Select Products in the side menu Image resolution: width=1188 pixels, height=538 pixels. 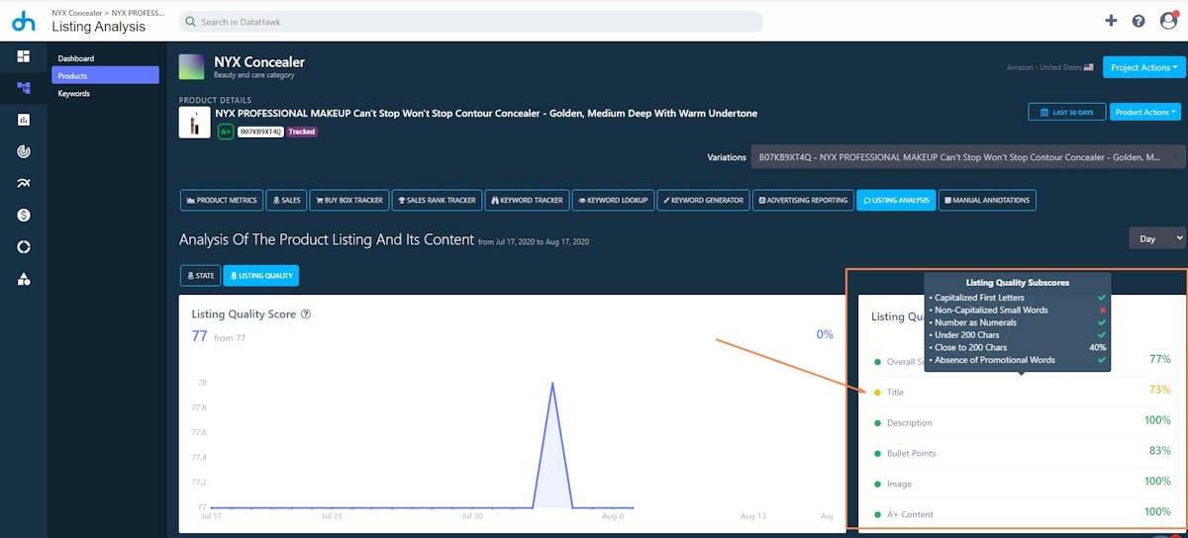[105, 75]
